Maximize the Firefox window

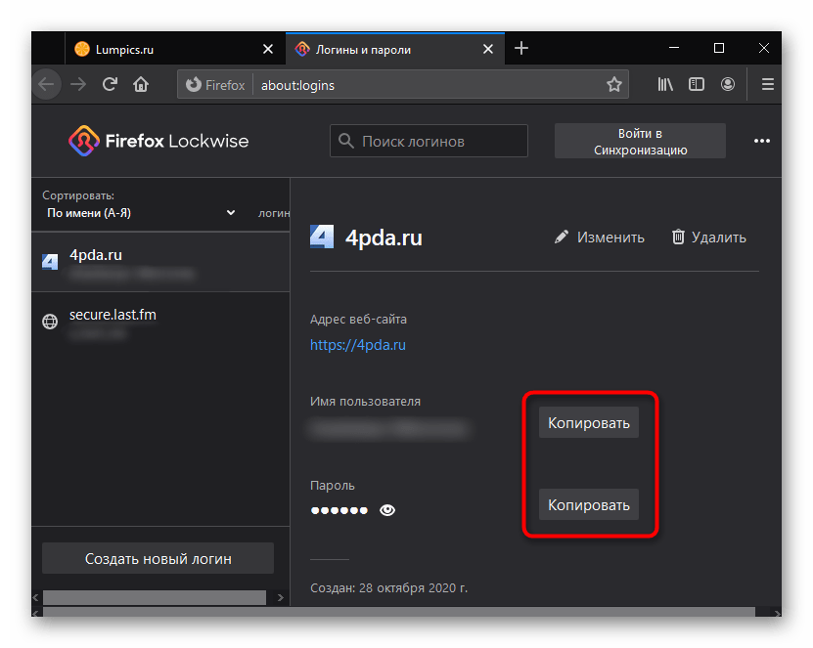tap(719, 48)
